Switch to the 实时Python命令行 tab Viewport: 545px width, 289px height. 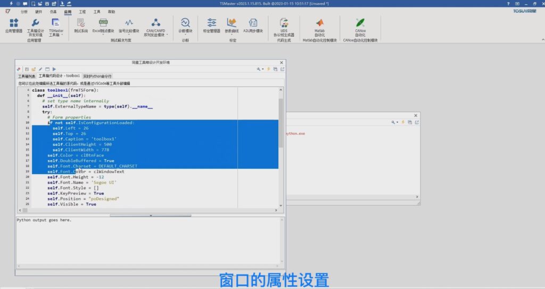coord(97,77)
